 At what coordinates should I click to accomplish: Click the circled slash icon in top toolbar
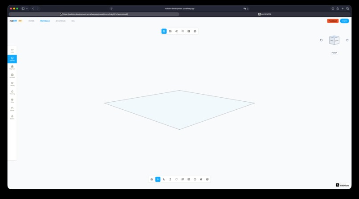(195, 31)
